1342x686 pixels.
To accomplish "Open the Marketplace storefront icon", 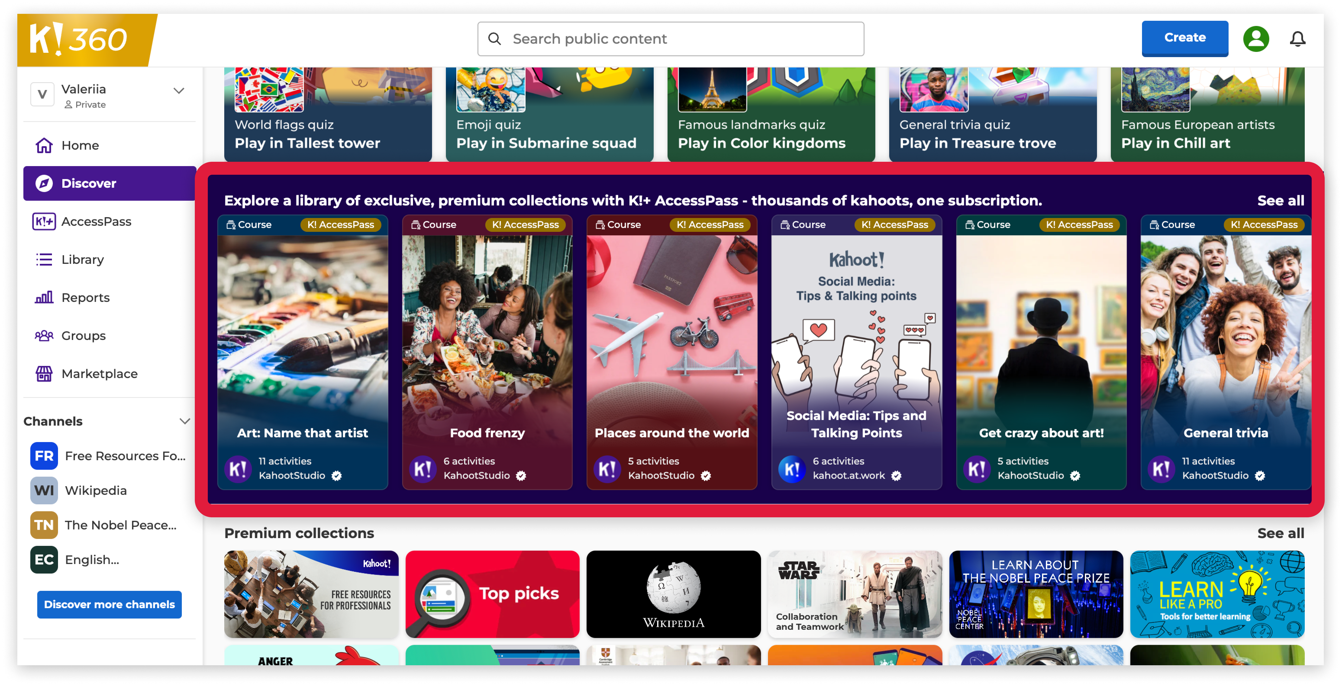I will (44, 374).
